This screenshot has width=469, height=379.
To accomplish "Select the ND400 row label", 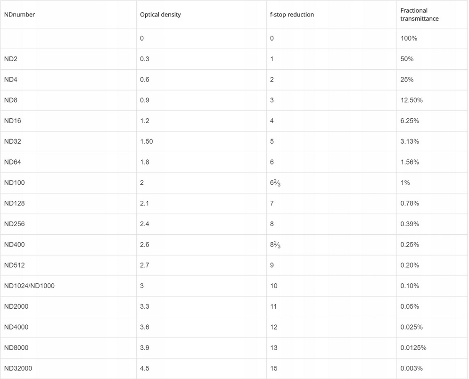I will [14, 245].
